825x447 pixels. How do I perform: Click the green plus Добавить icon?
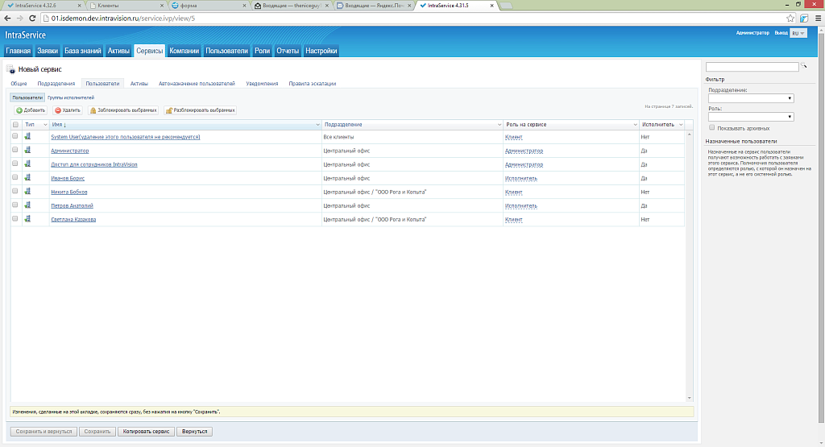tap(19, 110)
